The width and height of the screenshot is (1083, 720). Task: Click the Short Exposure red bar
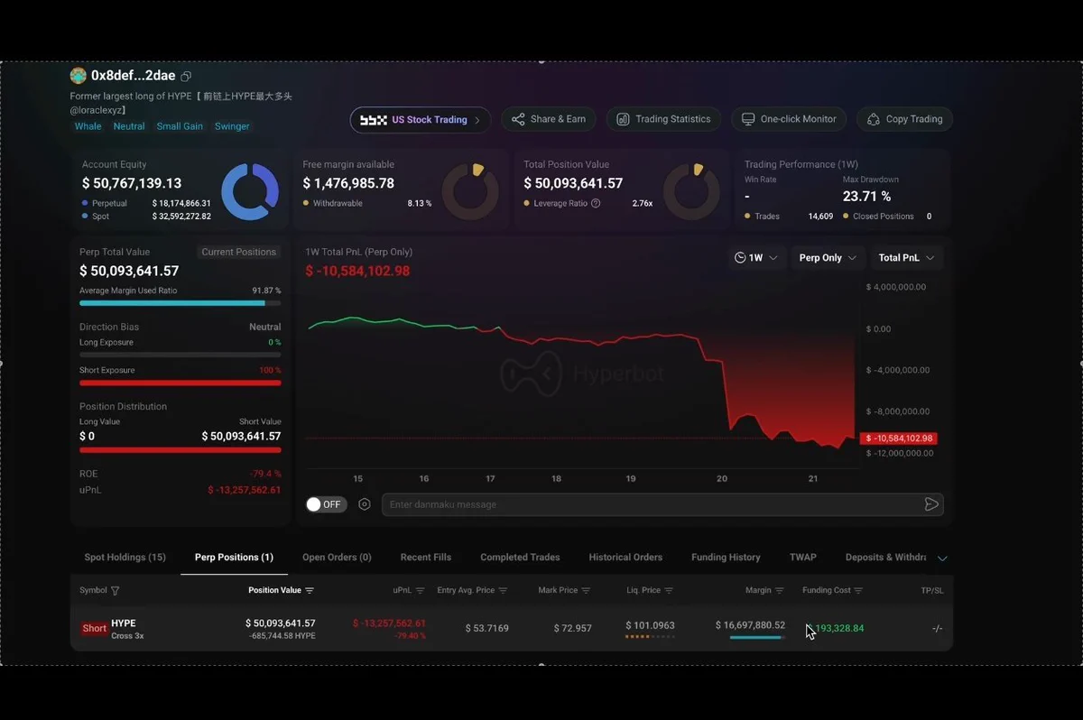[x=180, y=383]
